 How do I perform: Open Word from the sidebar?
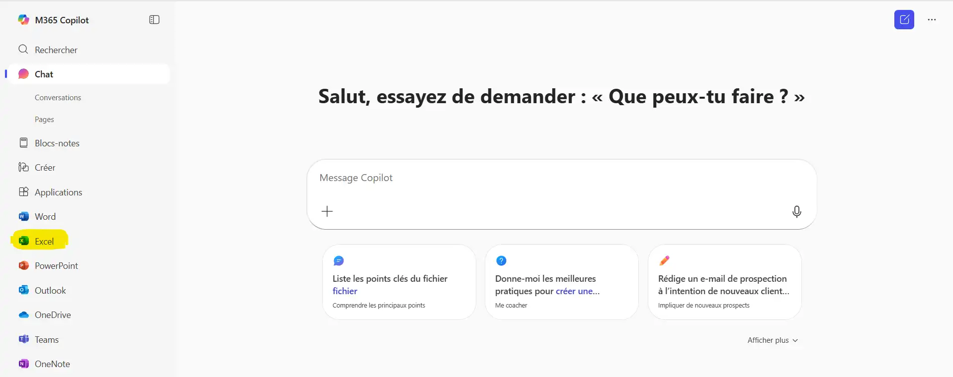pos(45,217)
